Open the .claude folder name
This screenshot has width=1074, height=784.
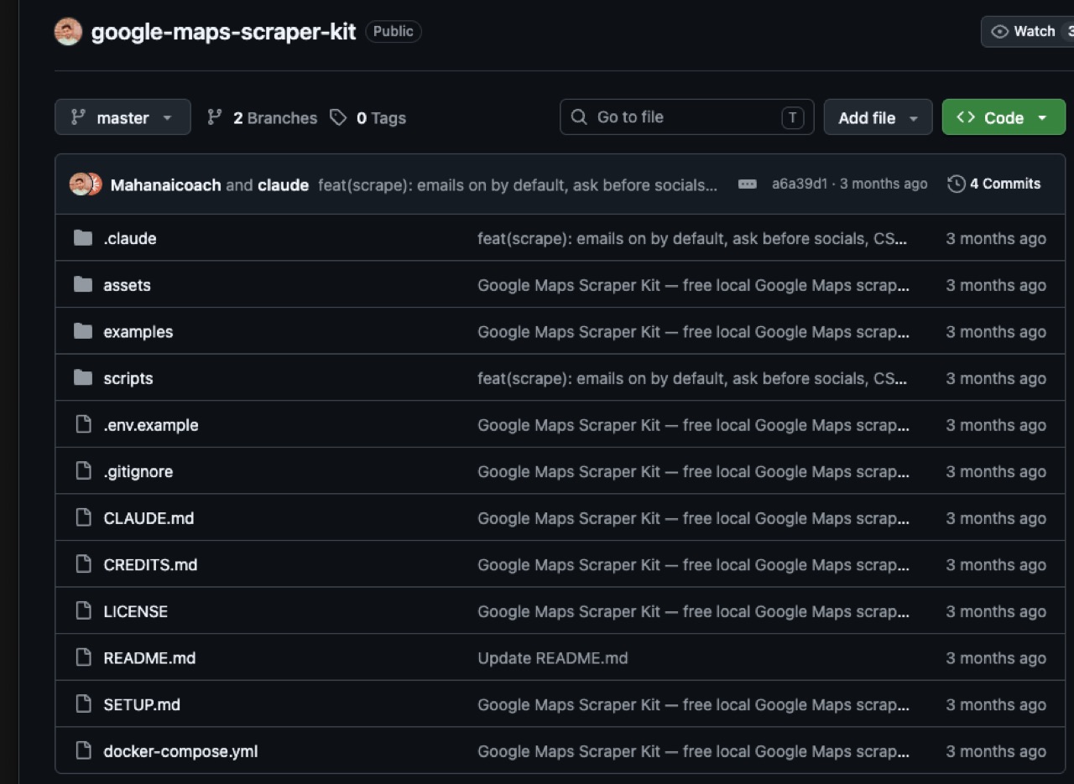coord(130,239)
